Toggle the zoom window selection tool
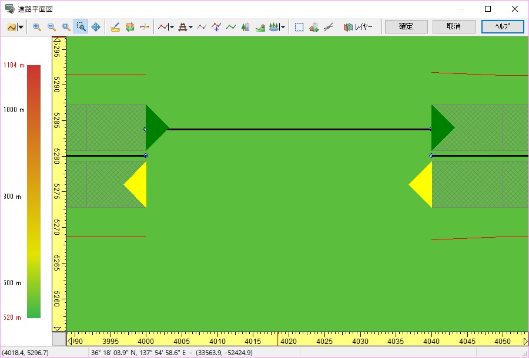The height and width of the screenshot is (358, 529). (x=81, y=26)
